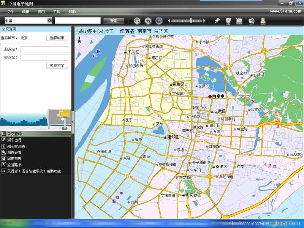Open the 视图 menu
Screen dimensions: 304x228
click(41, 12)
